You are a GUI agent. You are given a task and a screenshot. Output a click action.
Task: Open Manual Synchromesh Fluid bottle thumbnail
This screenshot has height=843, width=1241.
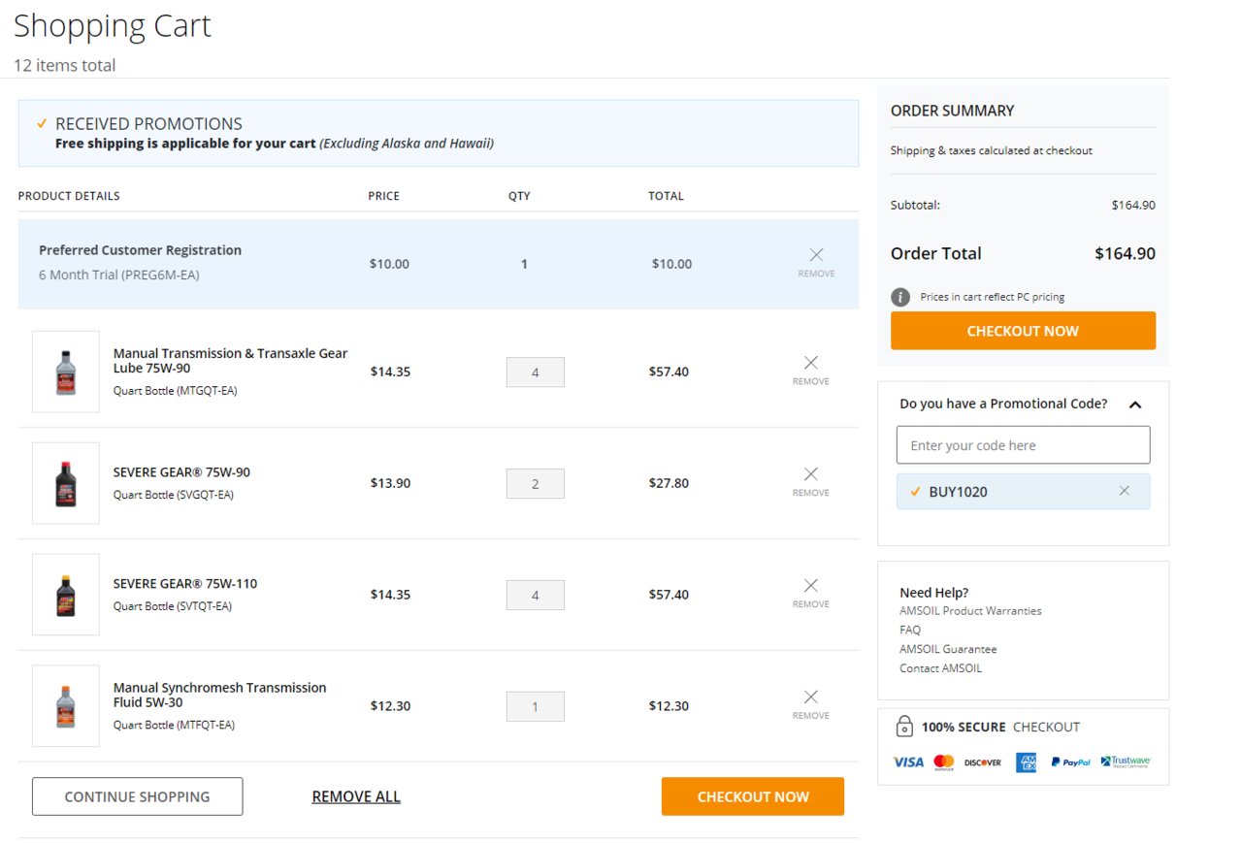pos(66,706)
